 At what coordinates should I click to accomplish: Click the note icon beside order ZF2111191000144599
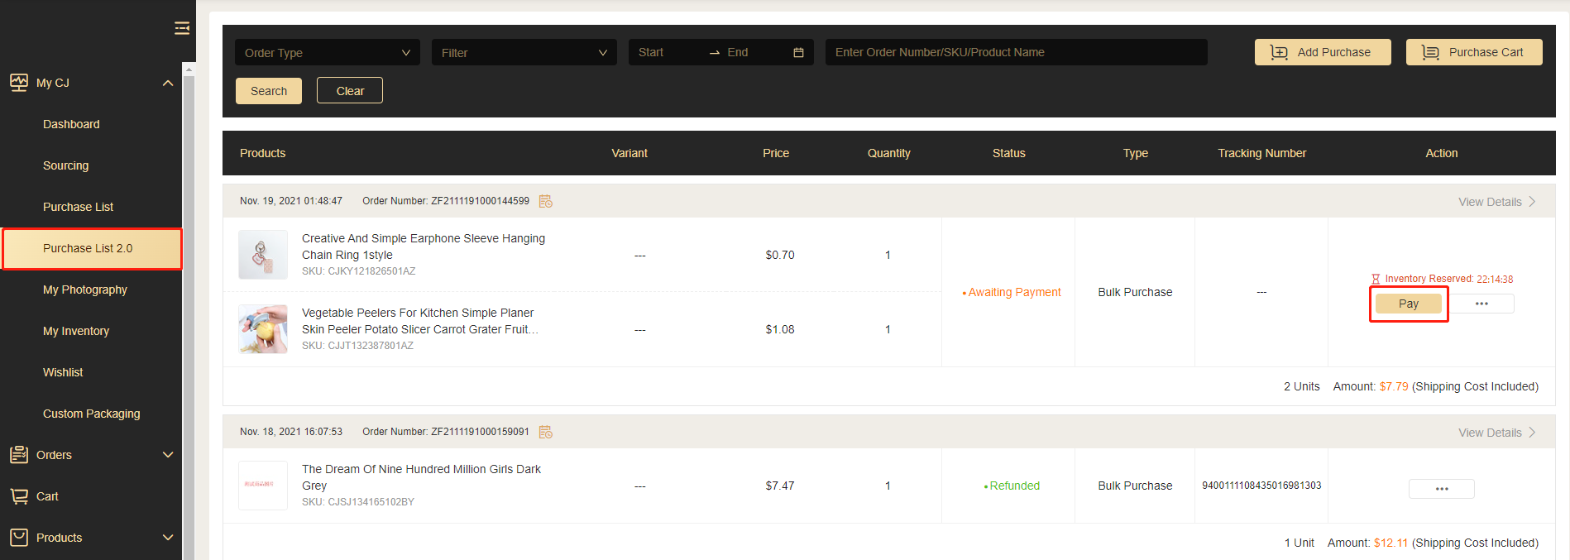[x=545, y=201]
